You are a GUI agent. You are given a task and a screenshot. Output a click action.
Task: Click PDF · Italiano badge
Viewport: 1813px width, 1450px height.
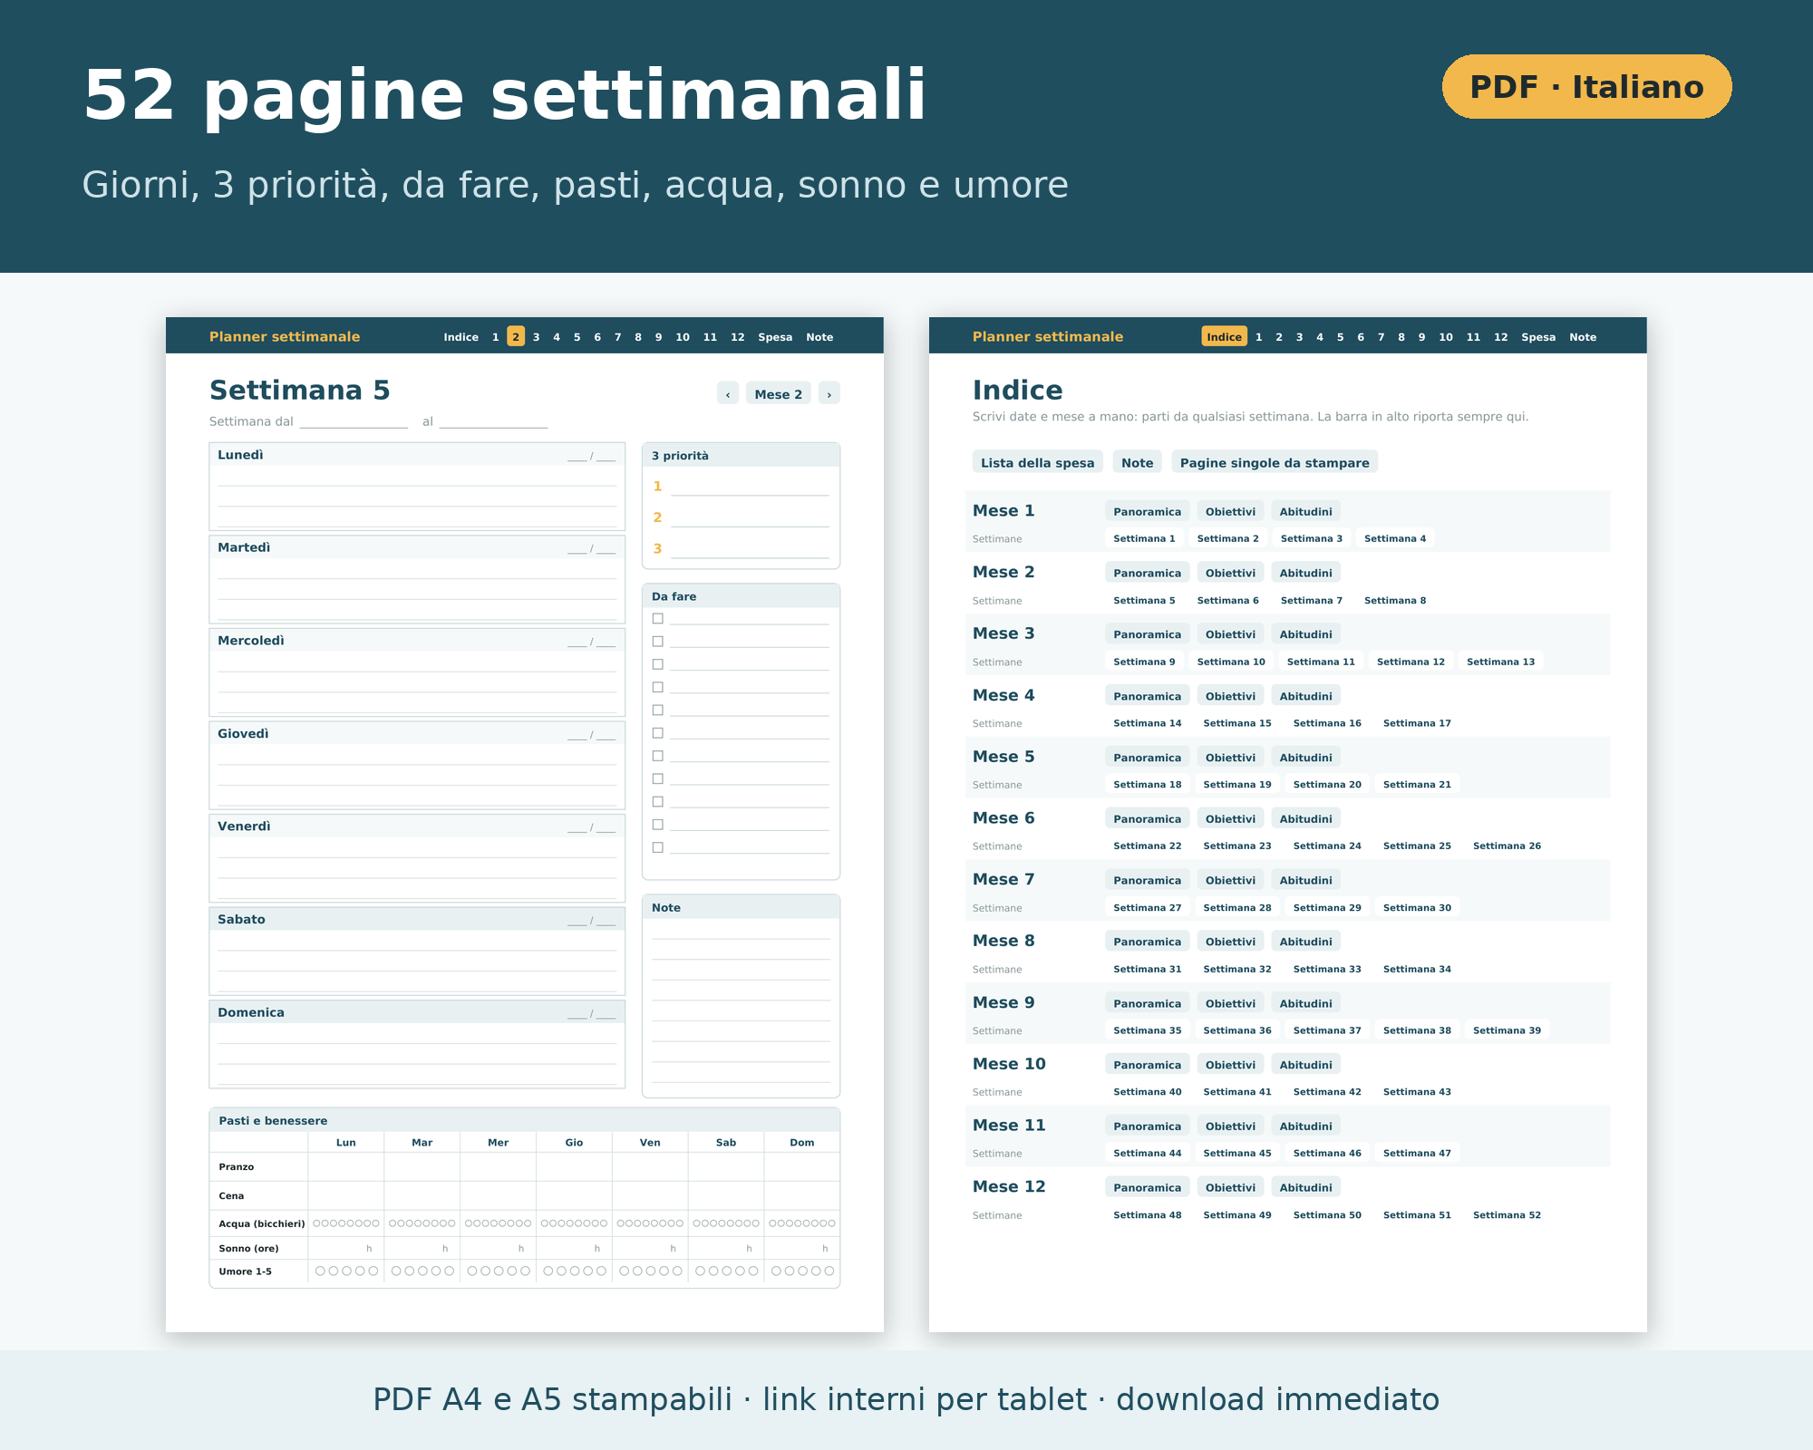click(1586, 87)
